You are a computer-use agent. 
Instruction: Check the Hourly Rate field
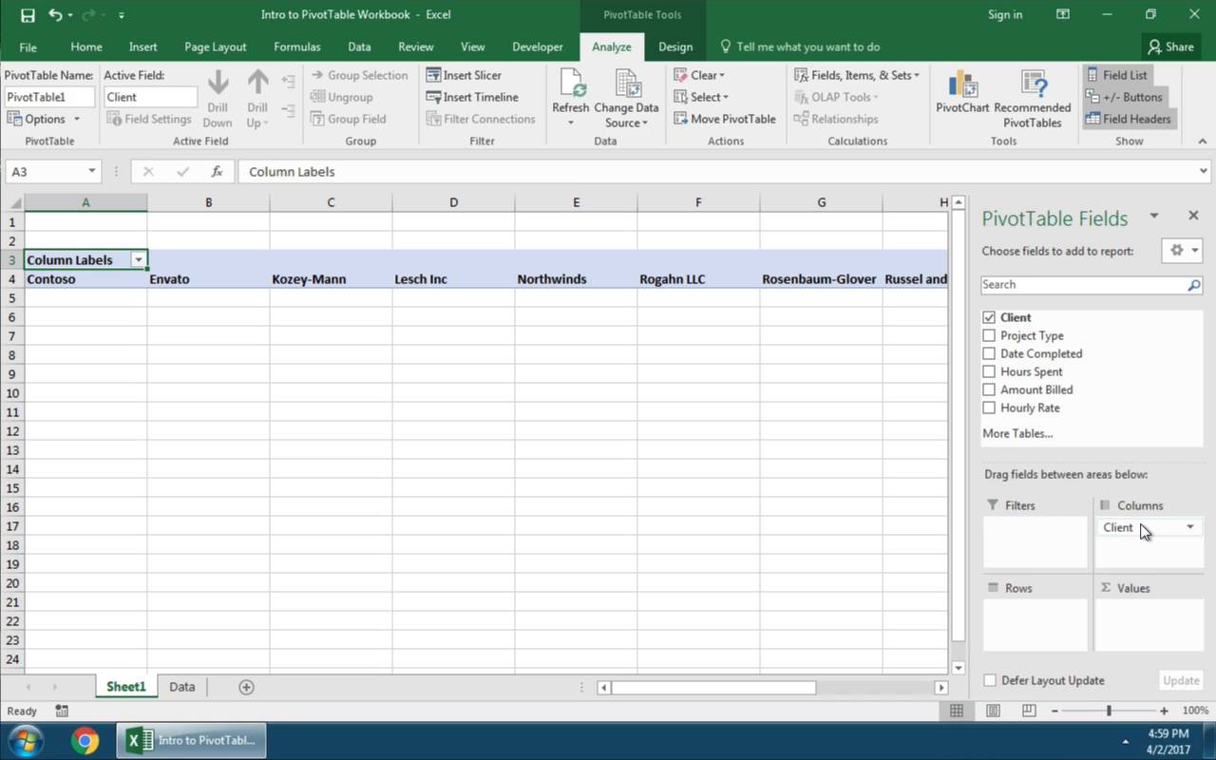click(x=989, y=408)
